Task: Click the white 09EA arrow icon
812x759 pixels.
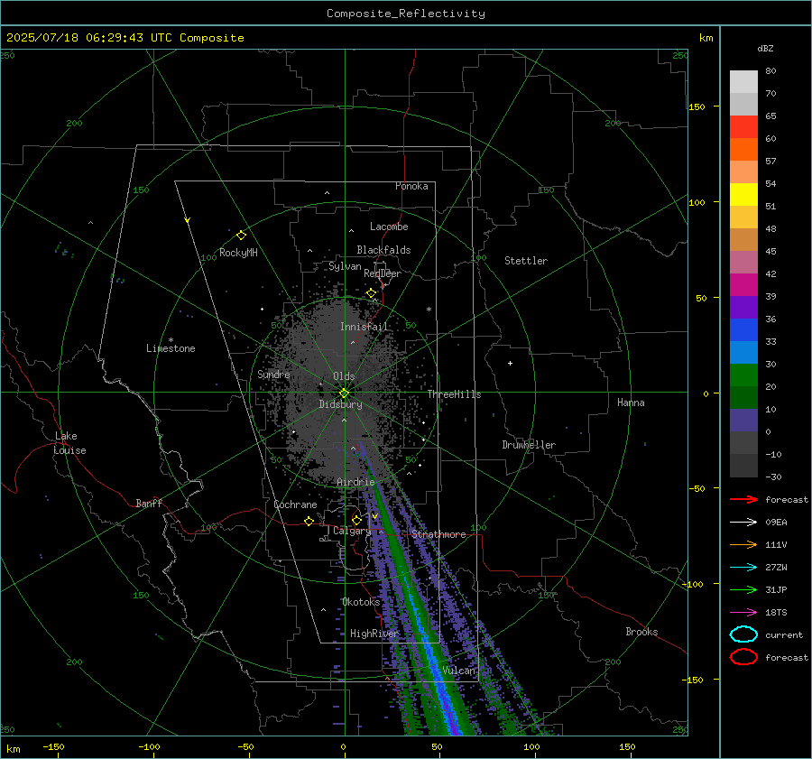Action: pos(743,522)
